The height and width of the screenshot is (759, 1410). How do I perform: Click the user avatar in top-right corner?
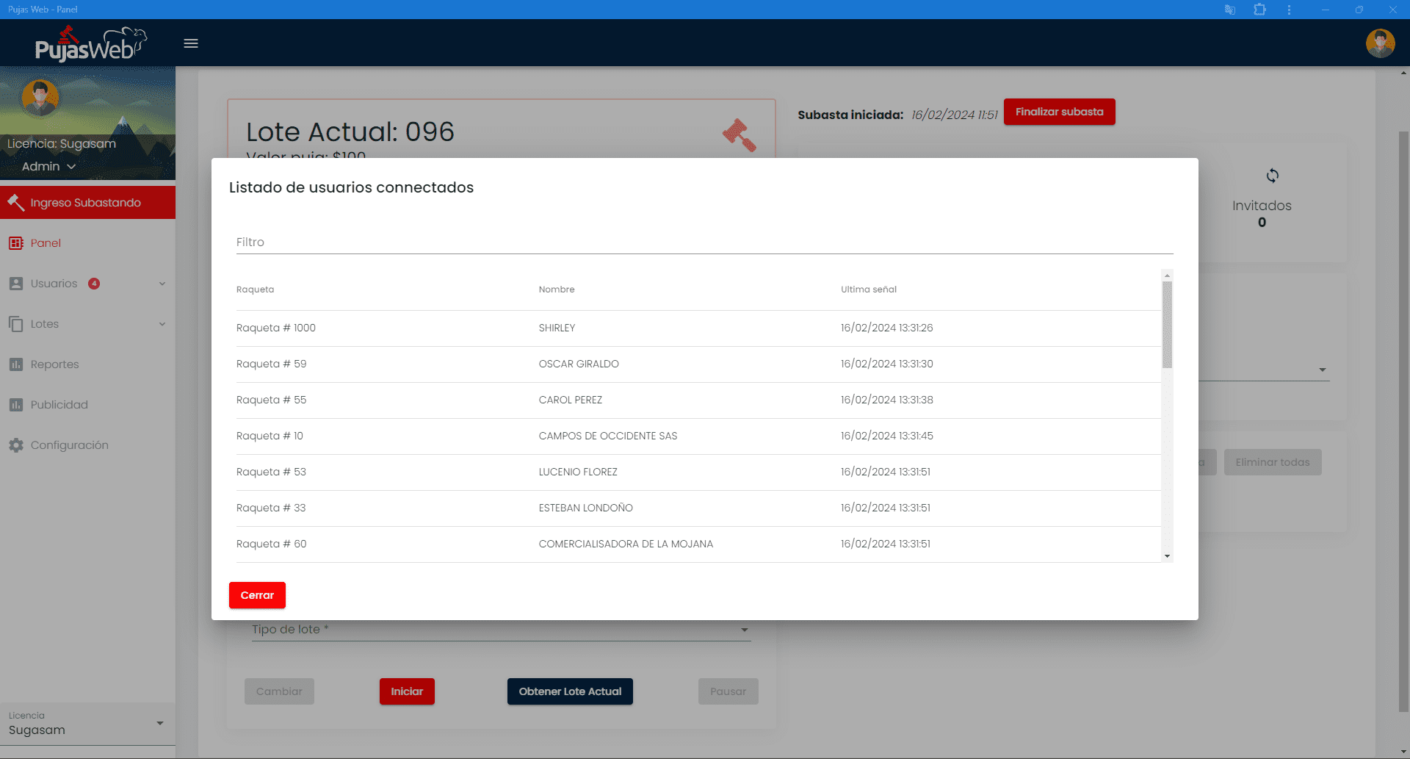click(x=1380, y=43)
